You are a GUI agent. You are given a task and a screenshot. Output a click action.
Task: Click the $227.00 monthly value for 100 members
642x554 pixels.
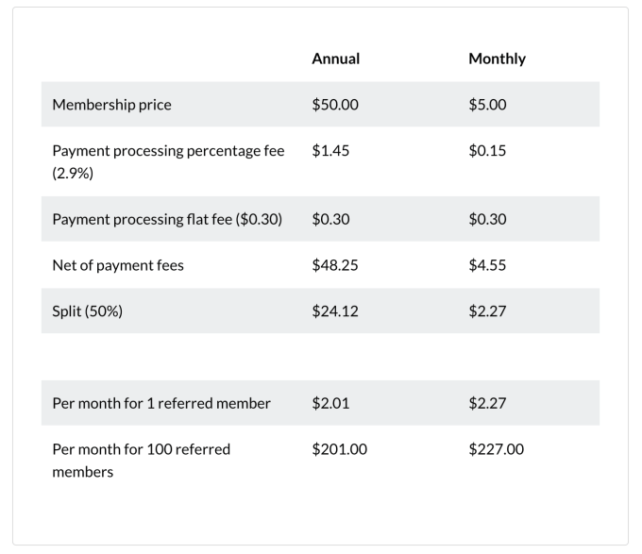point(496,449)
